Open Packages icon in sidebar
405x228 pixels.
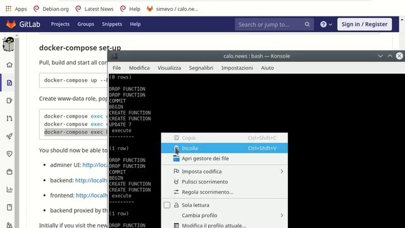click(9, 172)
